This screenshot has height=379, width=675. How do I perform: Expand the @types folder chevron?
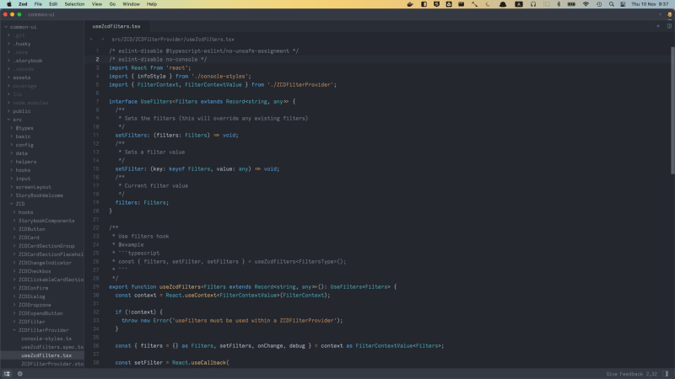point(12,128)
